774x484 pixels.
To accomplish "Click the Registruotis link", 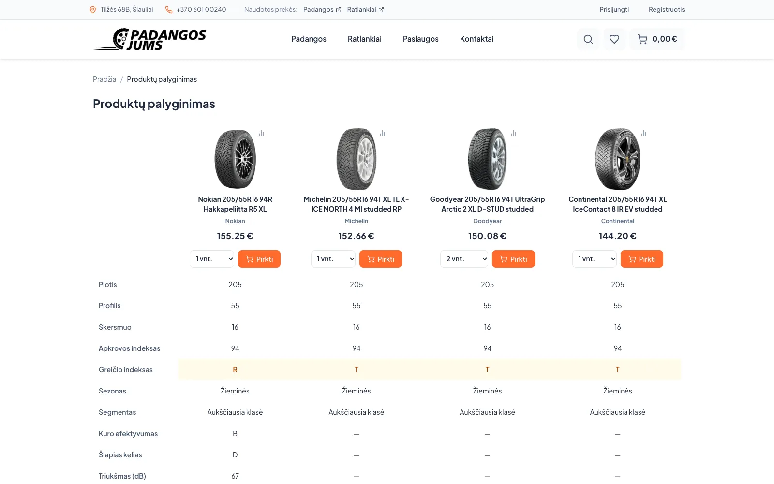I will (x=667, y=10).
